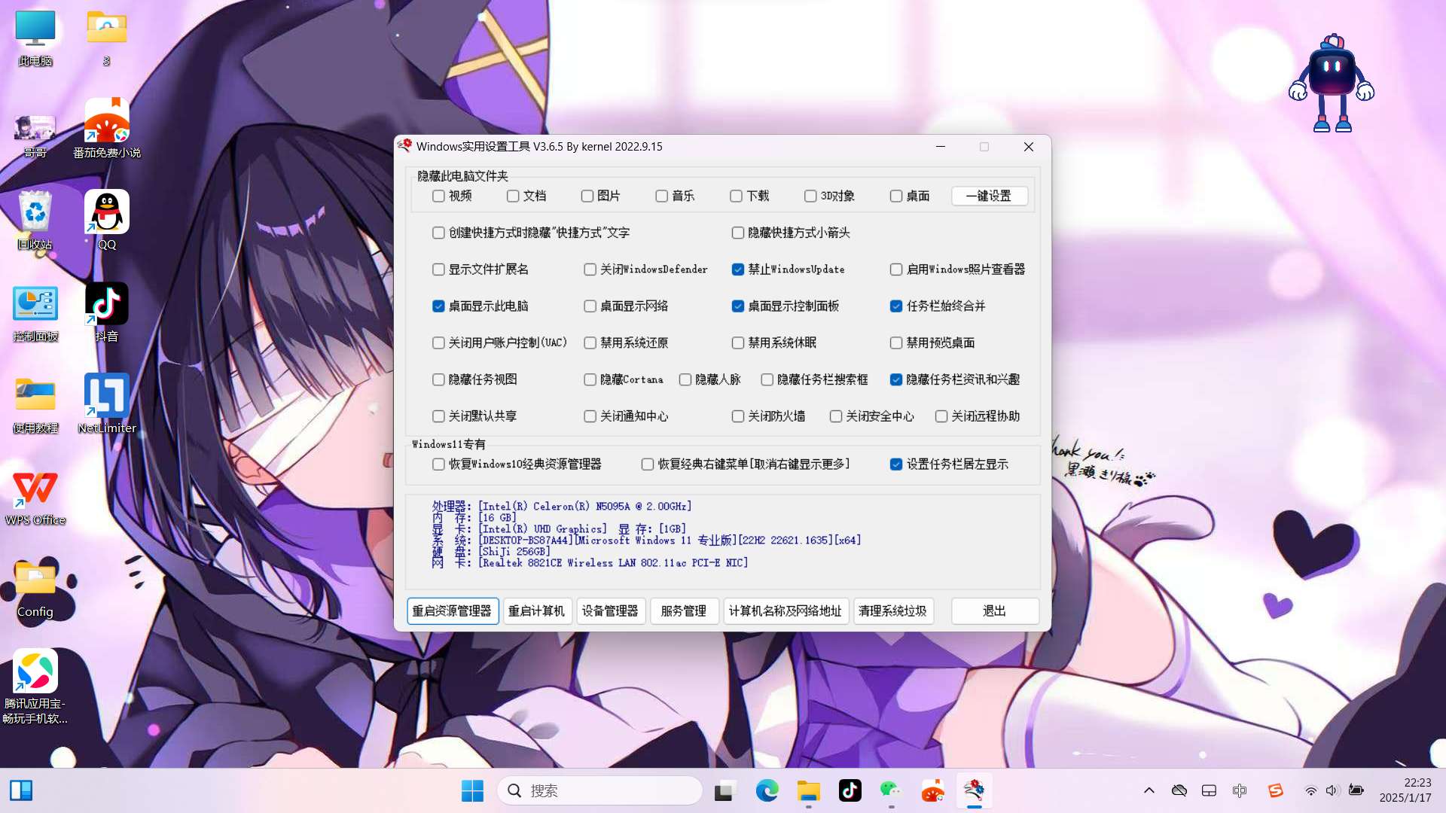Open 抖音 from the taskbar
The image size is (1446, 813).
point(850,790)
